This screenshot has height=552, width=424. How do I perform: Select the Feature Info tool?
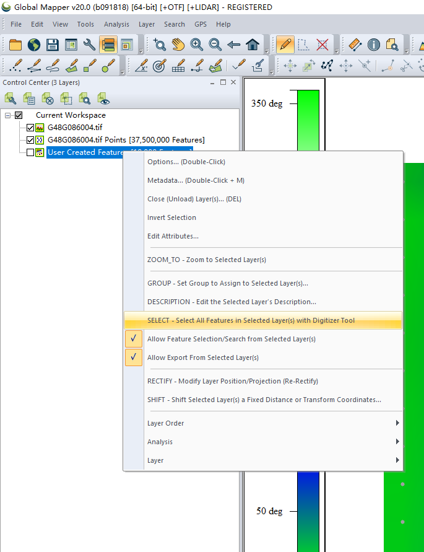[374, 45]
